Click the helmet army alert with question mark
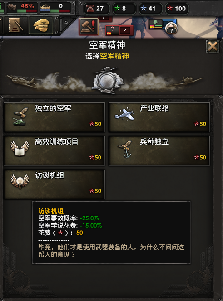Screen dimensions: 223x301 tap(163, 26)
